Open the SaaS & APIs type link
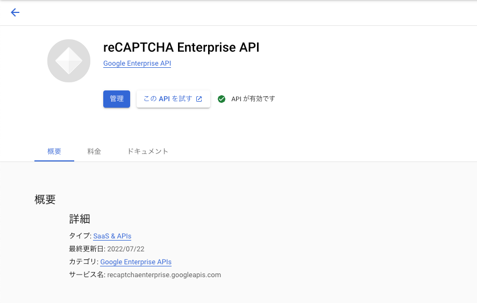477x303 pixels. (x=112, y=236)
